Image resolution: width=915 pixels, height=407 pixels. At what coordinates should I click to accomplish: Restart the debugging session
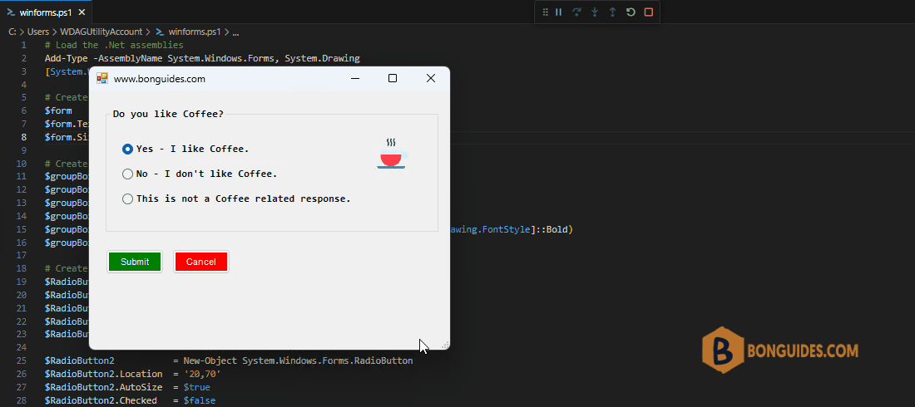click(x=631, y=12)
